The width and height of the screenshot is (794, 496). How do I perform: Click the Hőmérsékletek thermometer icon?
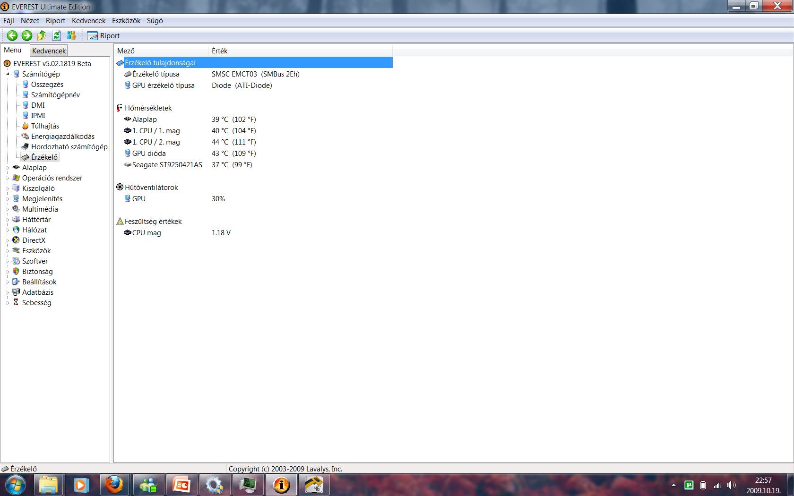(120, 108)
